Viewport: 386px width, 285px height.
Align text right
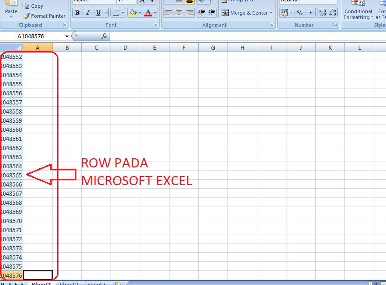click(189, 13)
